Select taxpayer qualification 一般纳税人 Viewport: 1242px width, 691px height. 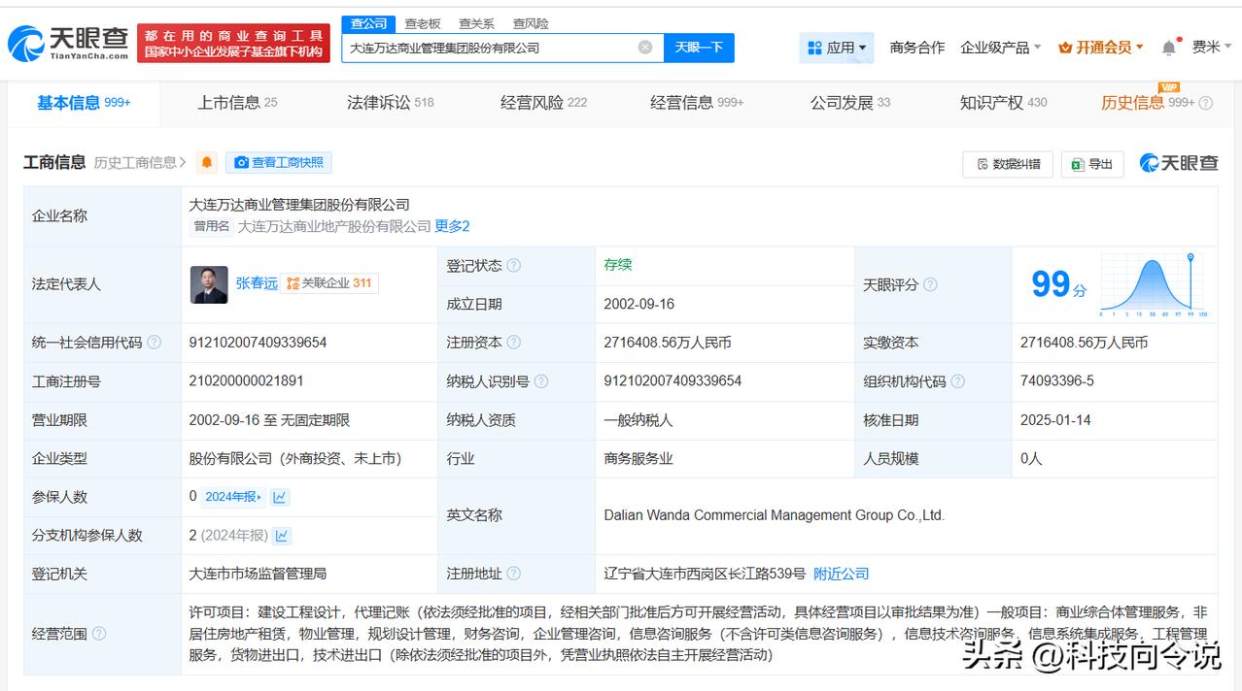[638, 420]
